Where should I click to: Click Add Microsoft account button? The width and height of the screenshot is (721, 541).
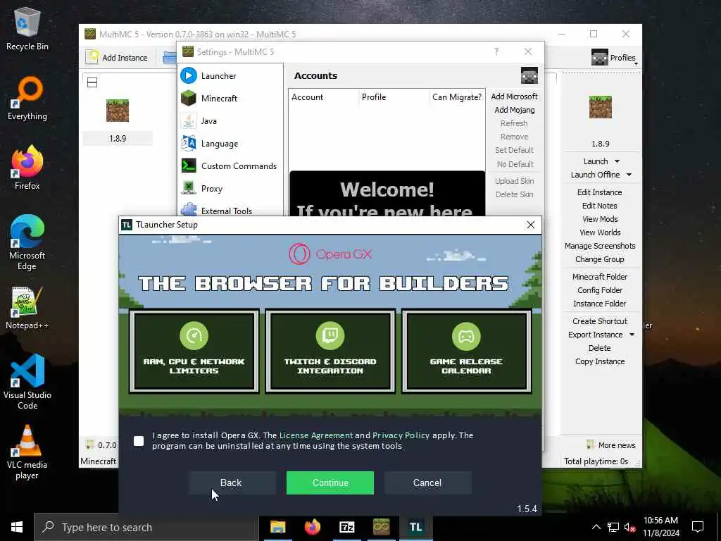pyautogui.click(x=514, y=96)
